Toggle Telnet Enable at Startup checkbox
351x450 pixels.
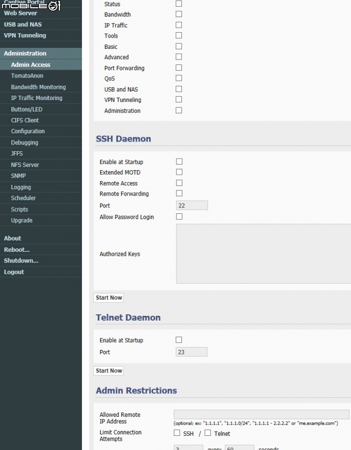(x=179, y=340)
